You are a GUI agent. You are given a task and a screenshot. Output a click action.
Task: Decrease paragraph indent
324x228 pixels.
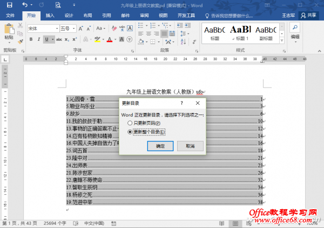click(x=180, y=25)
